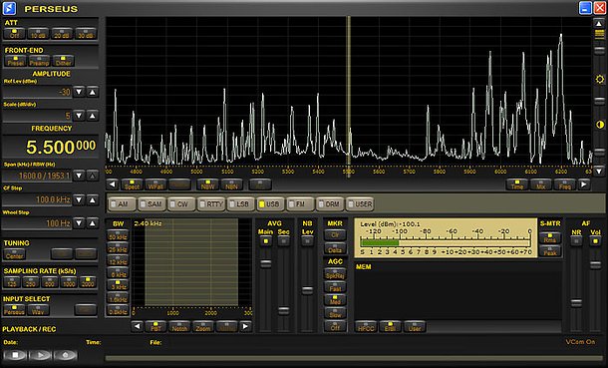608x368 pixels.
Task: Set attenuator to 20 dB
Action: pos(62,34)
